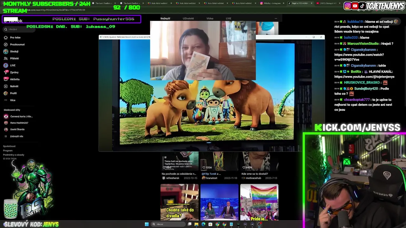Click the taskbar Hledat search box
Viewport: 406px width, 228px height.
coord(168,224)
